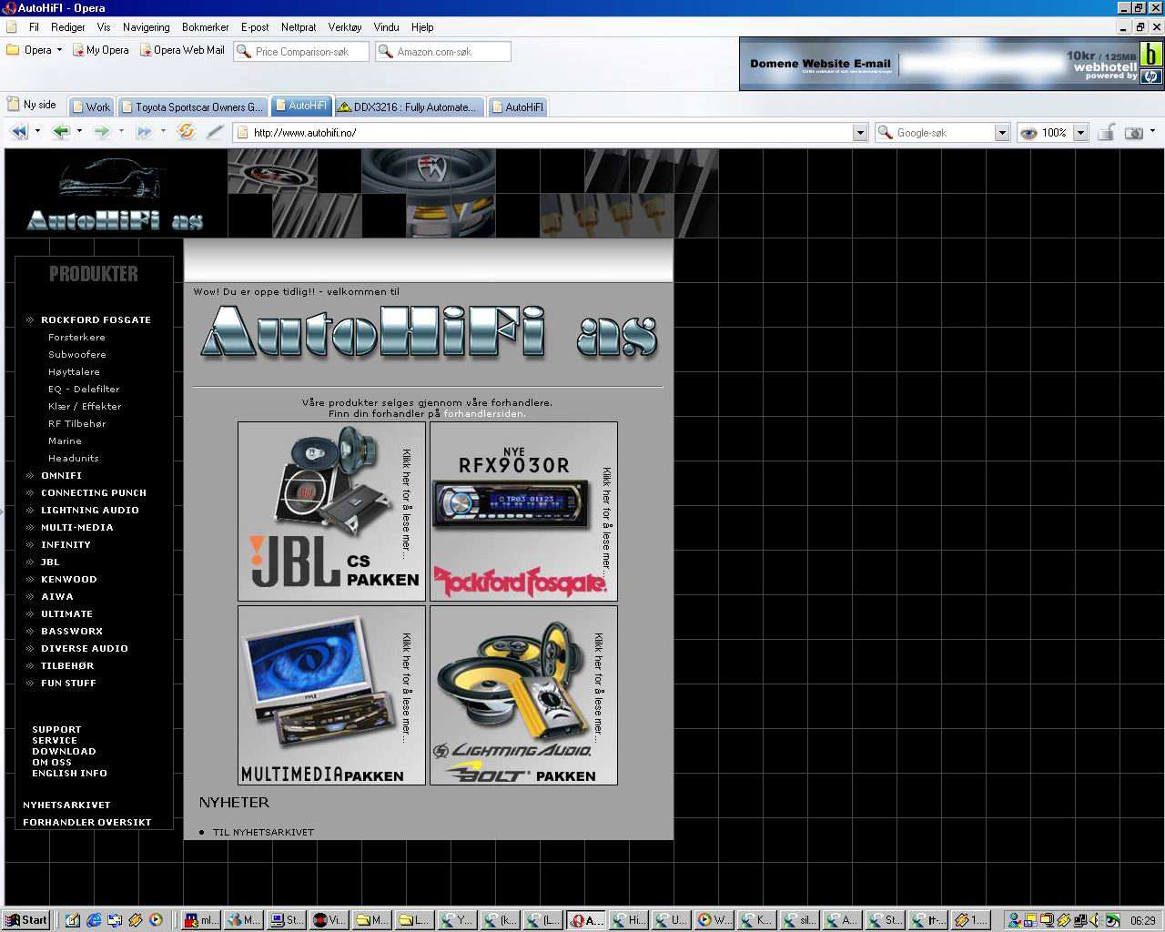Screen dimensions: 1165x932
Task: Click the Rewind navigation icon
Action: pos(18,132)
